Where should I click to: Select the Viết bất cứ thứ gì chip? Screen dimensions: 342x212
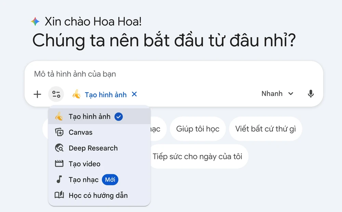tap(265, 129)
